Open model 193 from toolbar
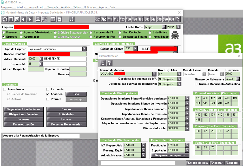Viewport: 243px width, 166px height. point(141,19)
